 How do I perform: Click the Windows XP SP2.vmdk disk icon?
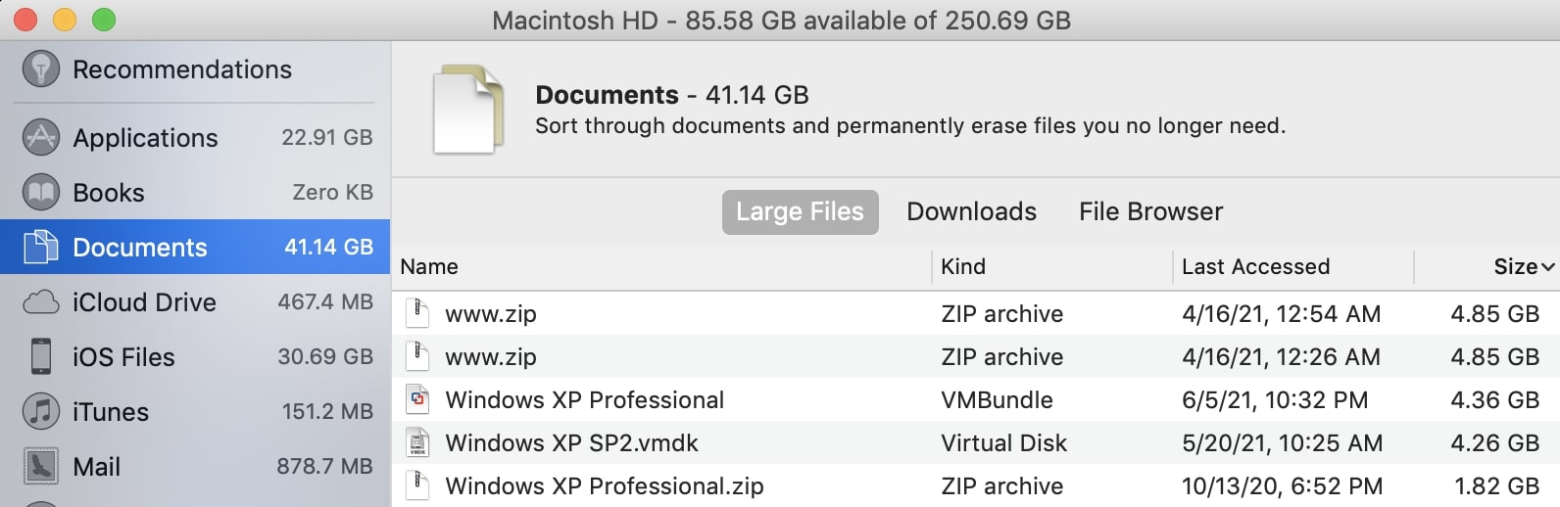(418, 442)
